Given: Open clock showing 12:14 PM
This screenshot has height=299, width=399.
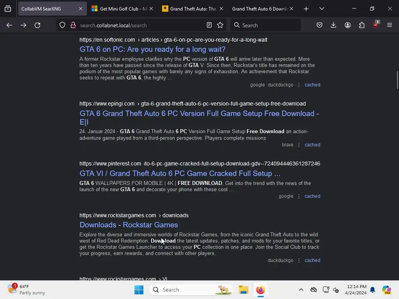Looking at the screenshot, I should coord(356,290).
